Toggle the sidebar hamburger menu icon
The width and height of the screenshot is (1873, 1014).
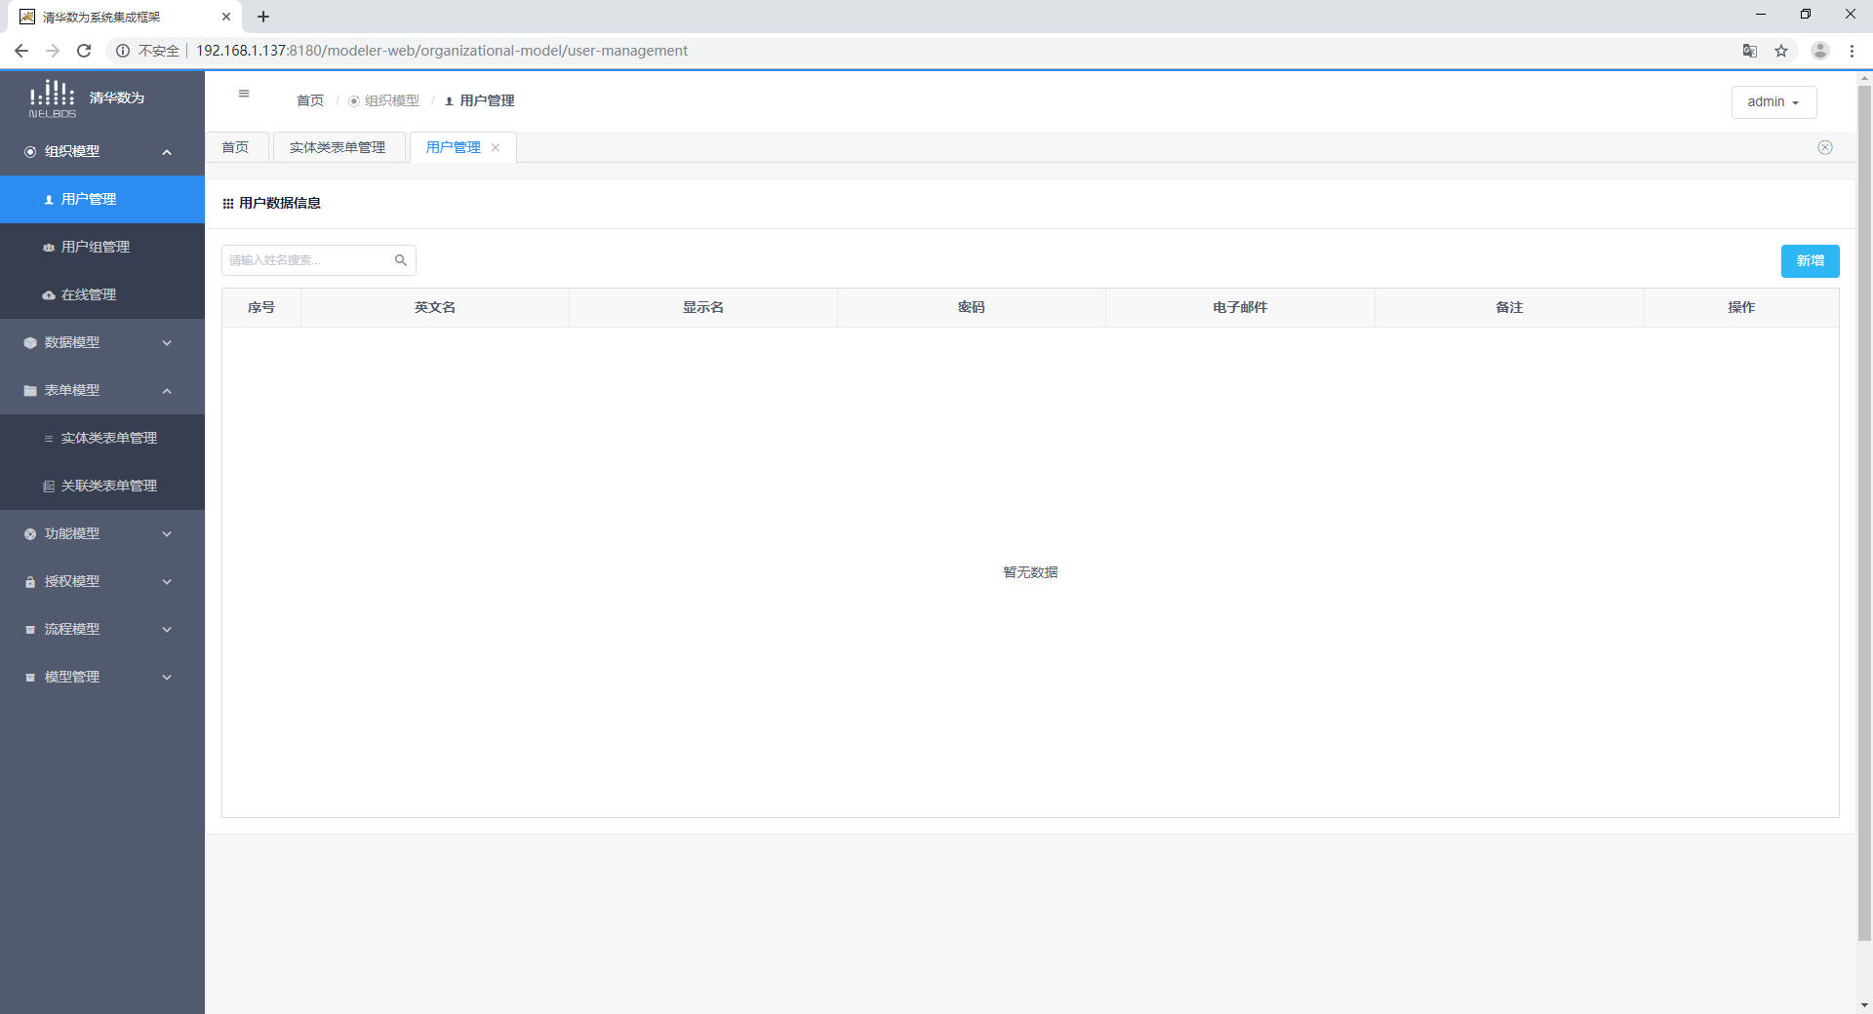244,94
